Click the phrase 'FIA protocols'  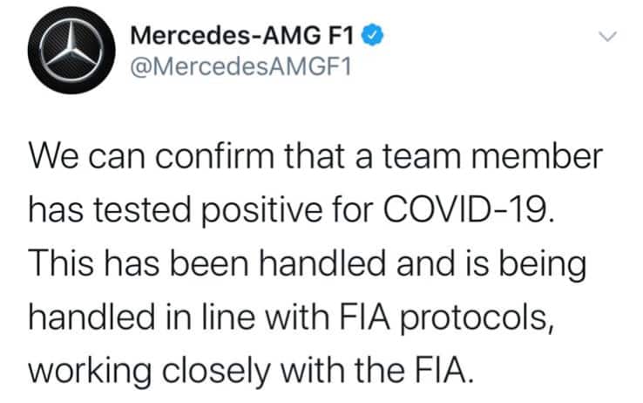pyautogui.click(x=480, y=316)
